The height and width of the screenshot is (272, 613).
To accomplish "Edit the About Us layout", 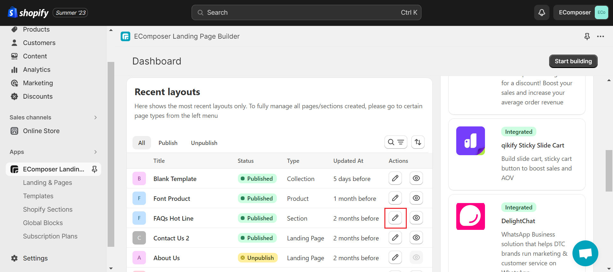I will [x=395, y=257].
